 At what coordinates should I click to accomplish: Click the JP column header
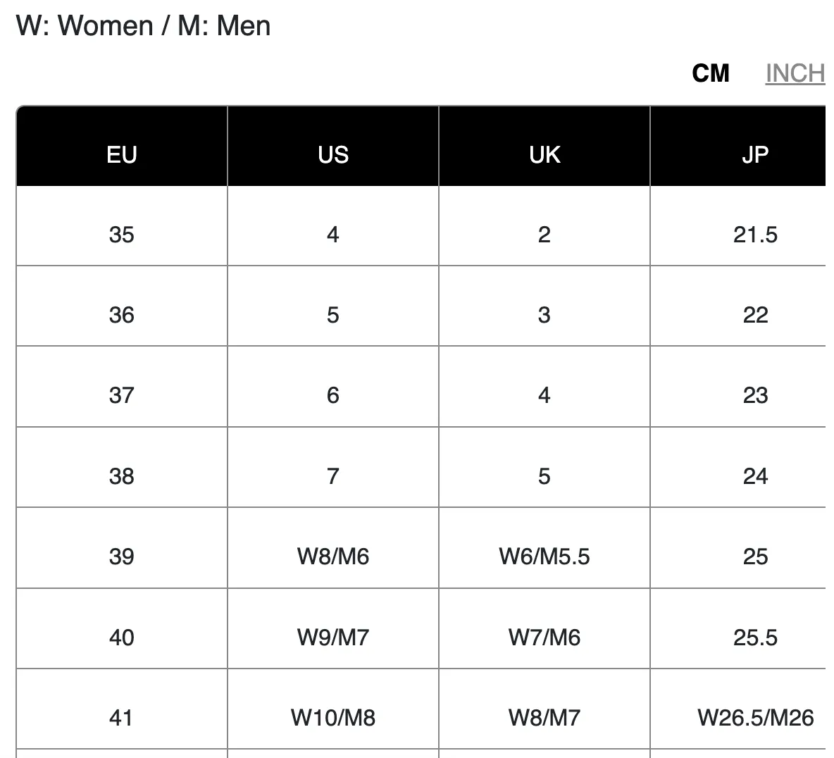pos(738,147)
